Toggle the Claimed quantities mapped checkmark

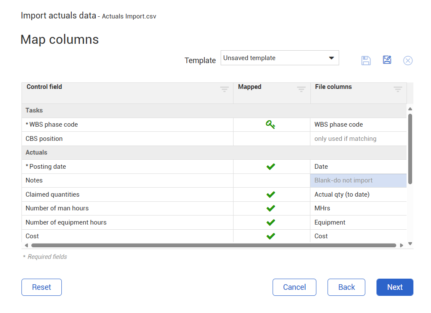pyautogui.click(x=270, y=194)
